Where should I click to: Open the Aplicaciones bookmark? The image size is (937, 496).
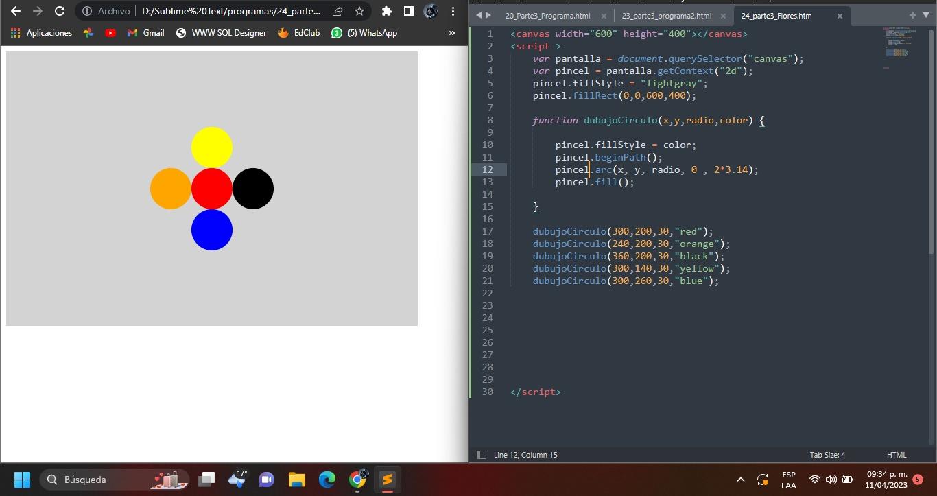41,33
